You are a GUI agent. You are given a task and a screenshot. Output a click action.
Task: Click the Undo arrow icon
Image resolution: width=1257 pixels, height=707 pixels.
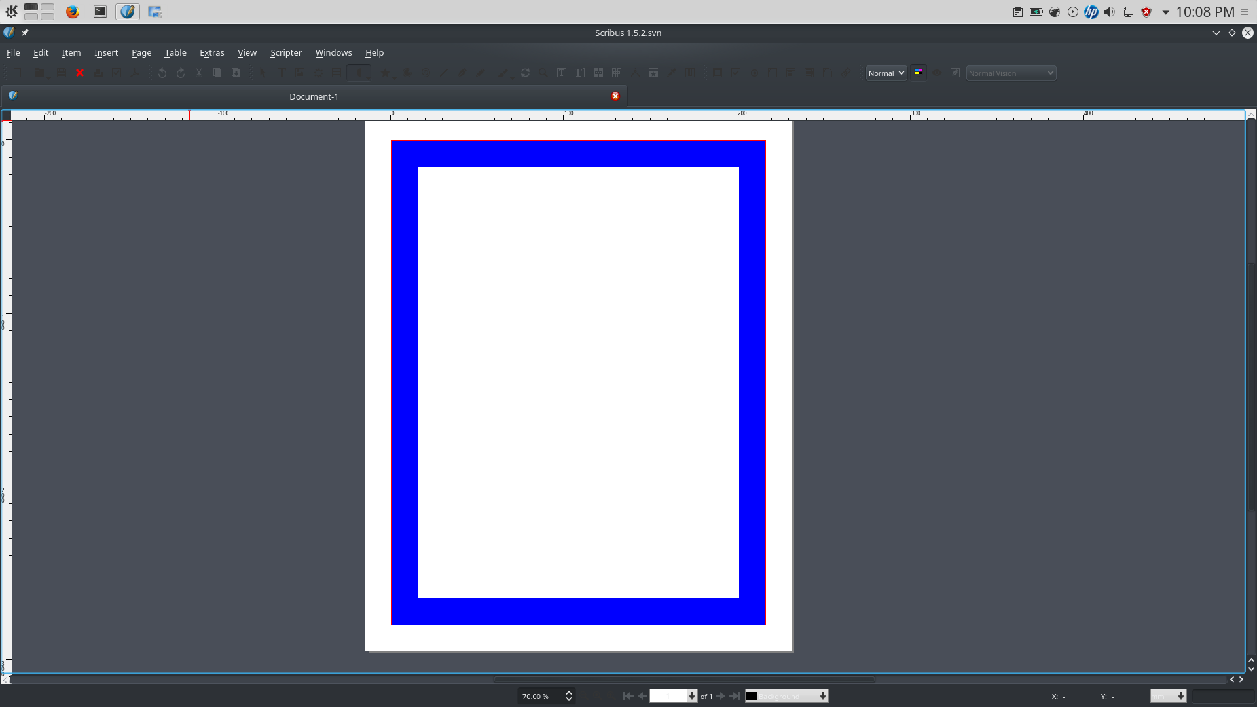click(x=162, y=73)
